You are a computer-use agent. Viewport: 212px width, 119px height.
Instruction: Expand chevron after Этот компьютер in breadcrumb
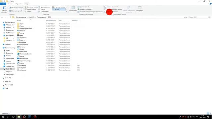27,17
